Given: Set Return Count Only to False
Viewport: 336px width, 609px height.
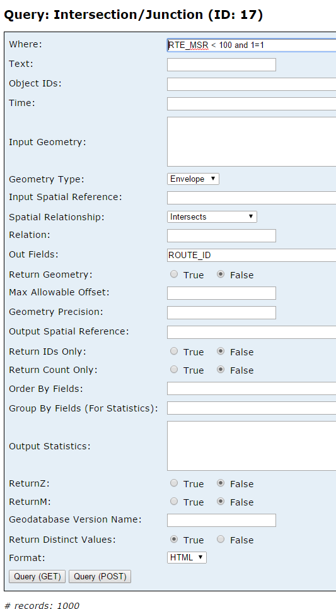Looking at the screenshot, I should (x=221, y=369).
